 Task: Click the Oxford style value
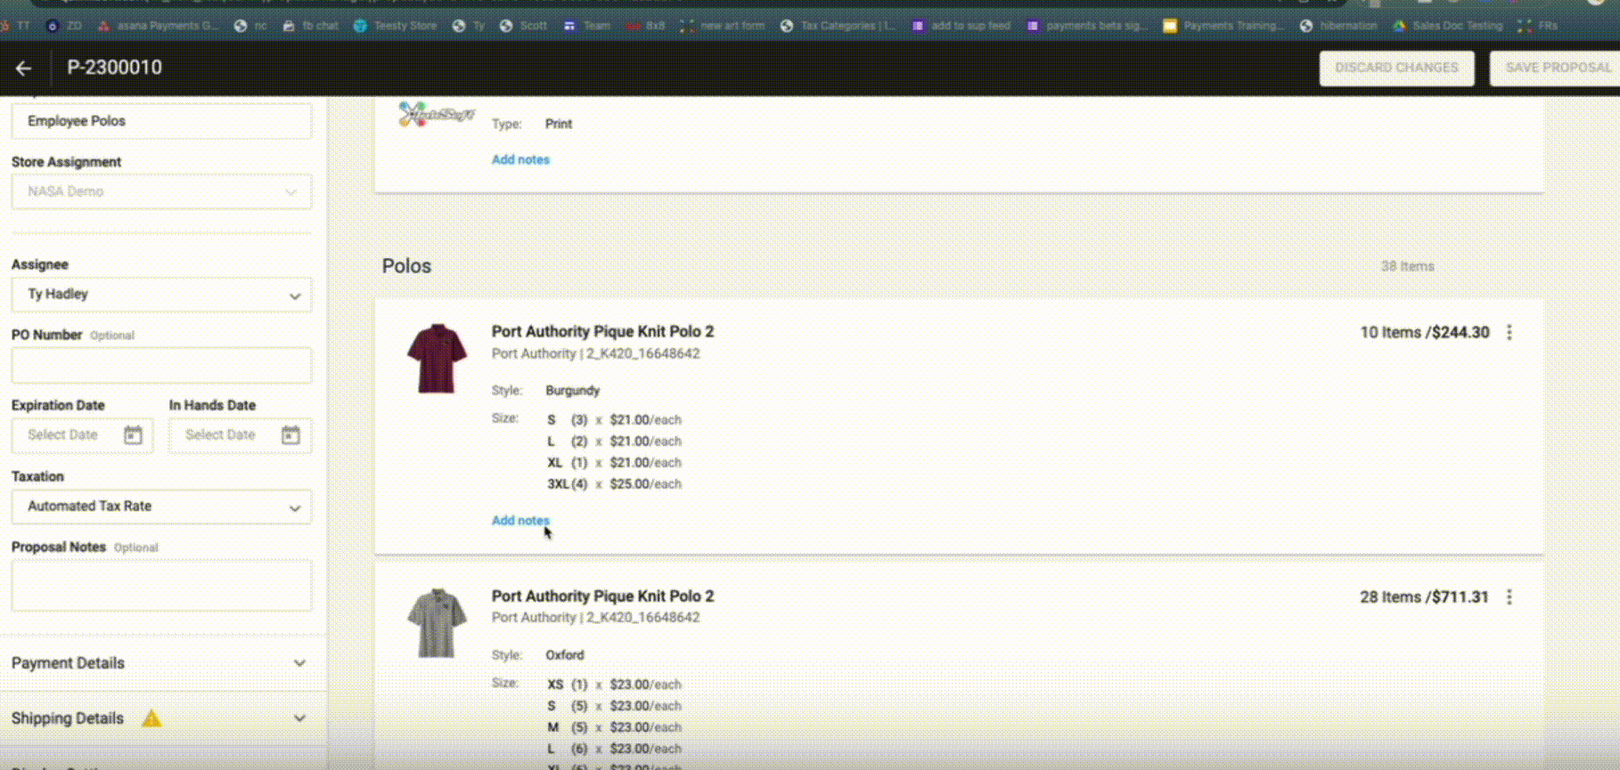pos(565,655)
